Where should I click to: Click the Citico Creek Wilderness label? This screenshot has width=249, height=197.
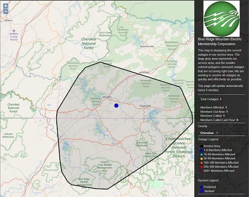point(105,34)
